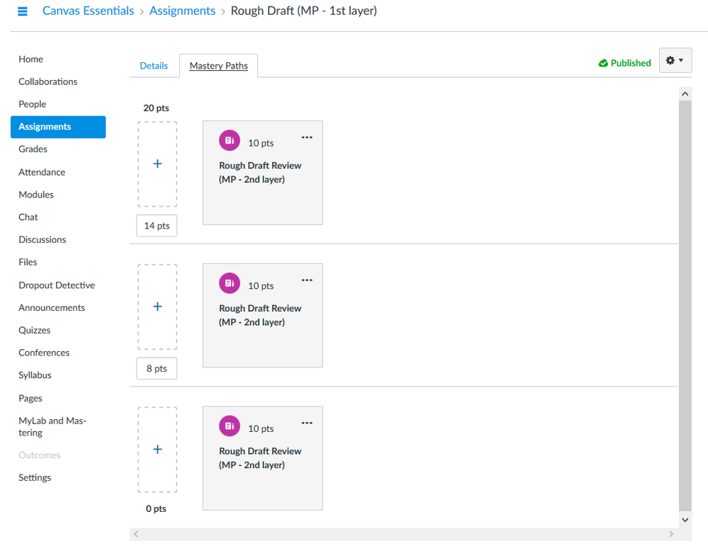Open Dropout Detective in the sidebar
Viewport: 708px width, 553px height.
click(57, 285)
